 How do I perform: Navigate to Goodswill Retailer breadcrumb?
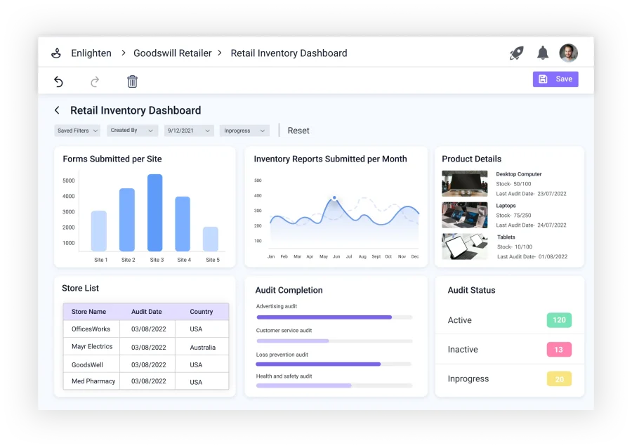coord(171,53)
